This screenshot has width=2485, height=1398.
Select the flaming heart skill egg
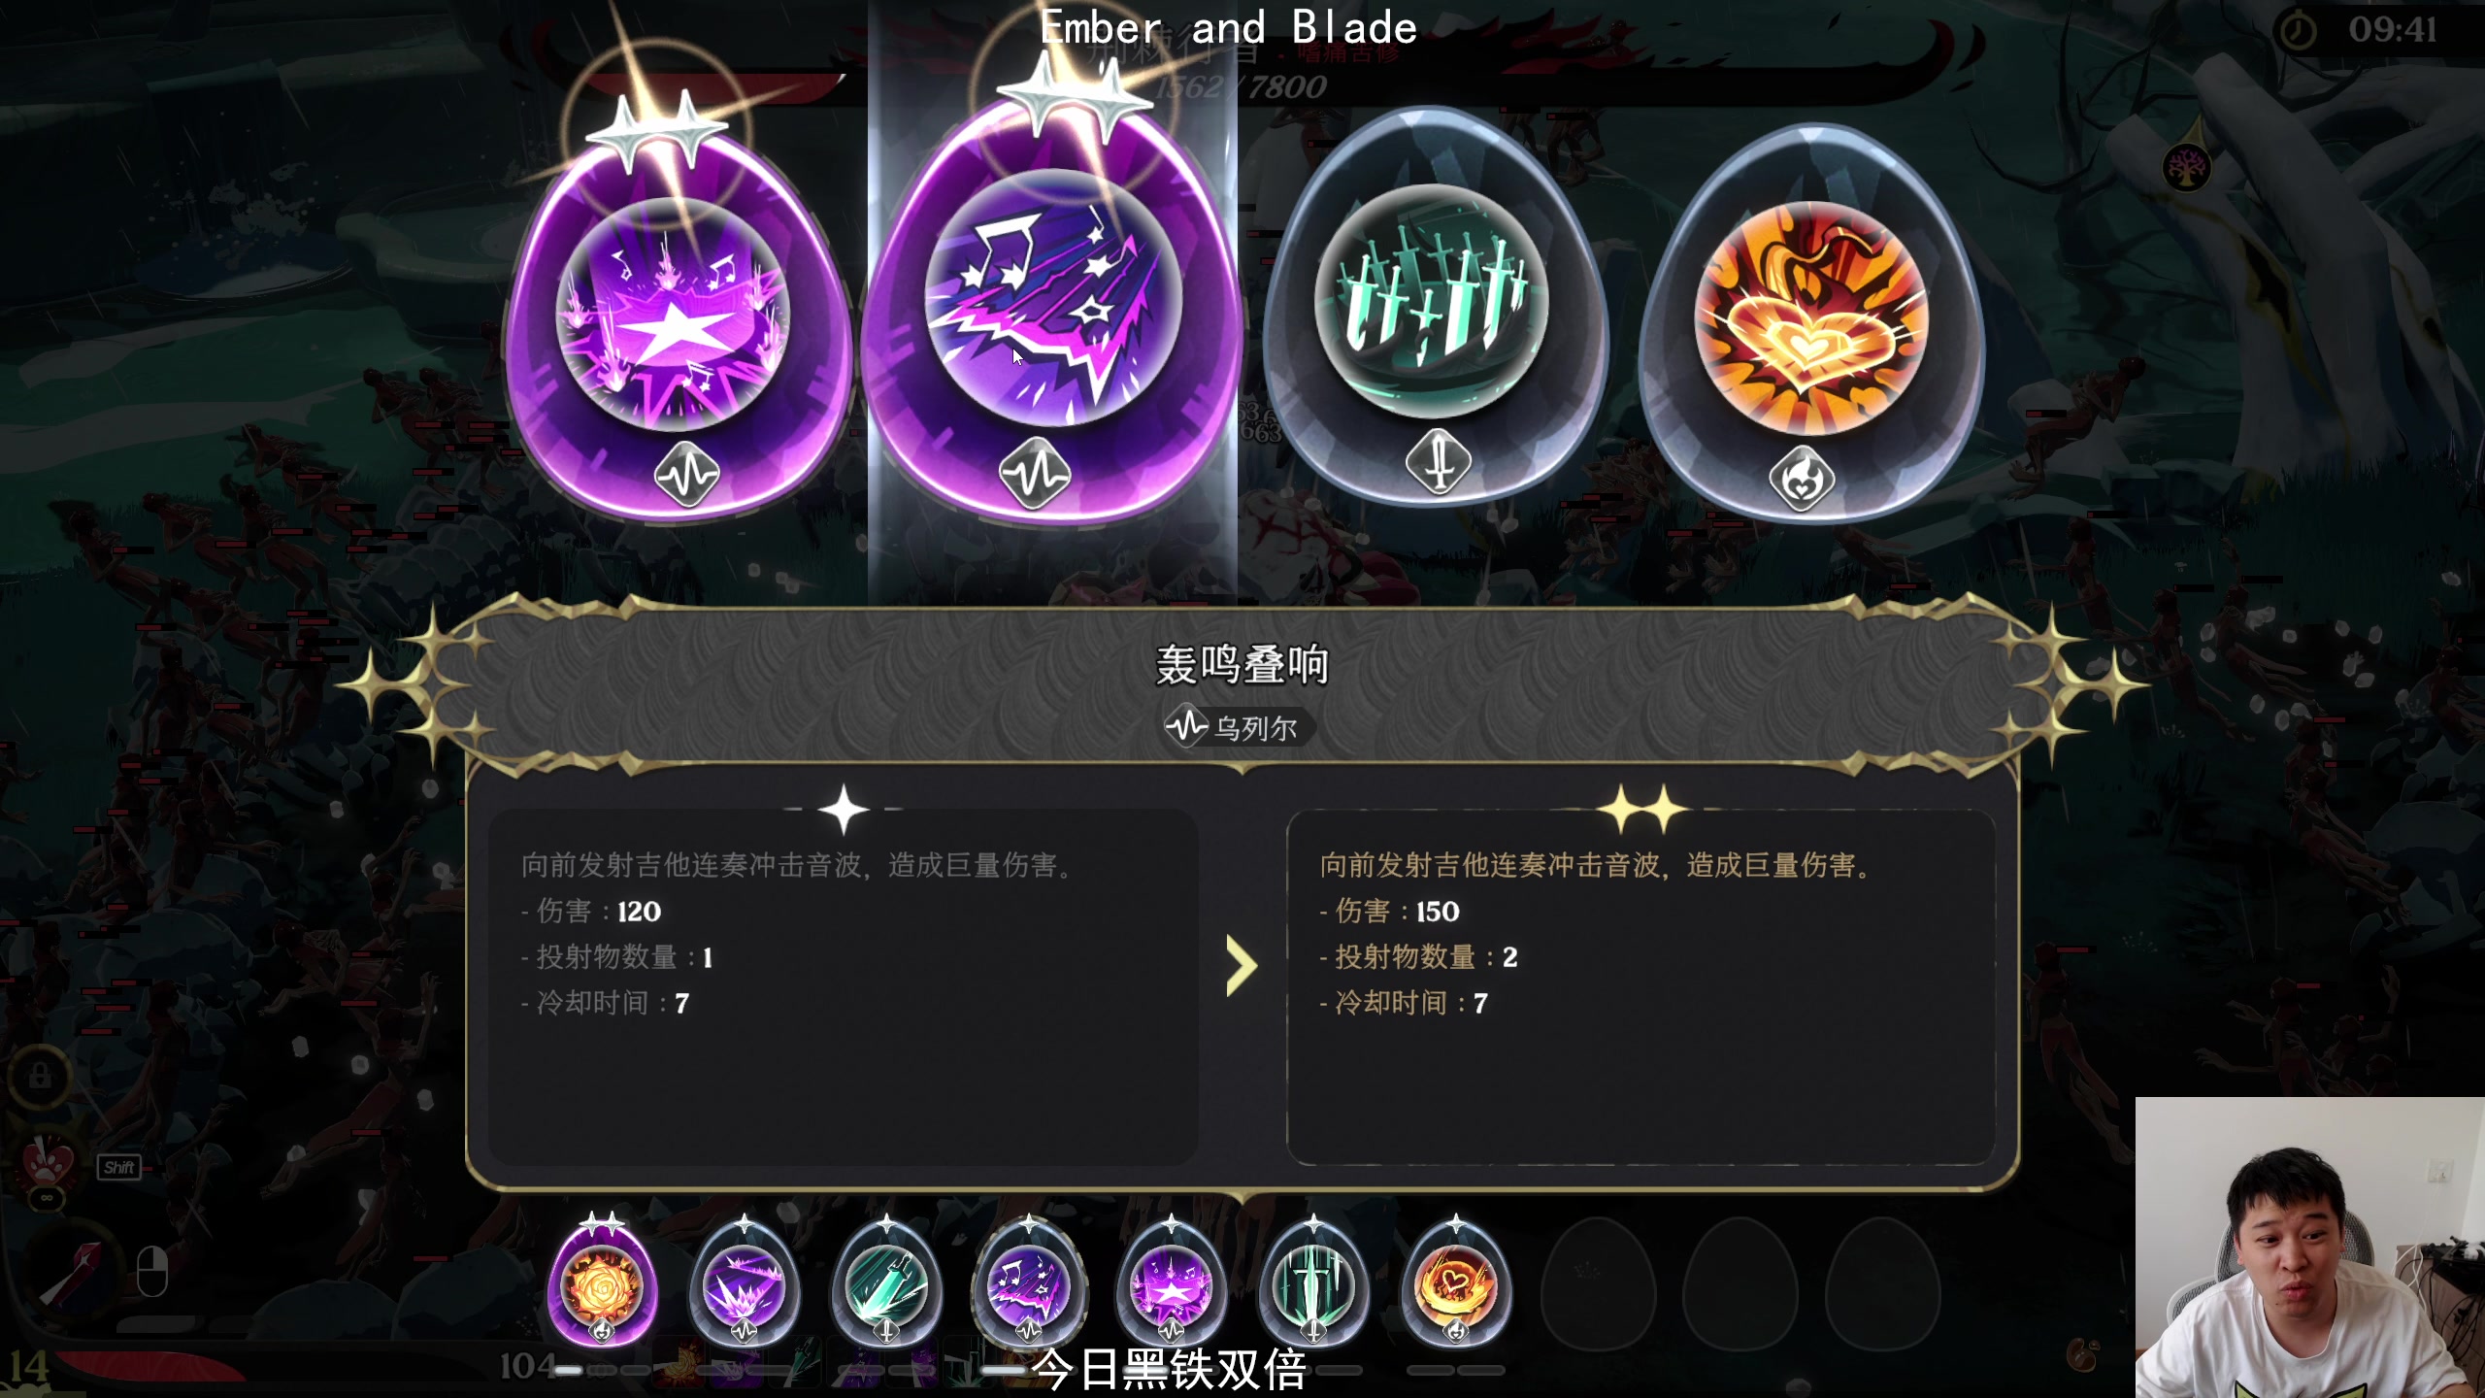coord(1809,320)
